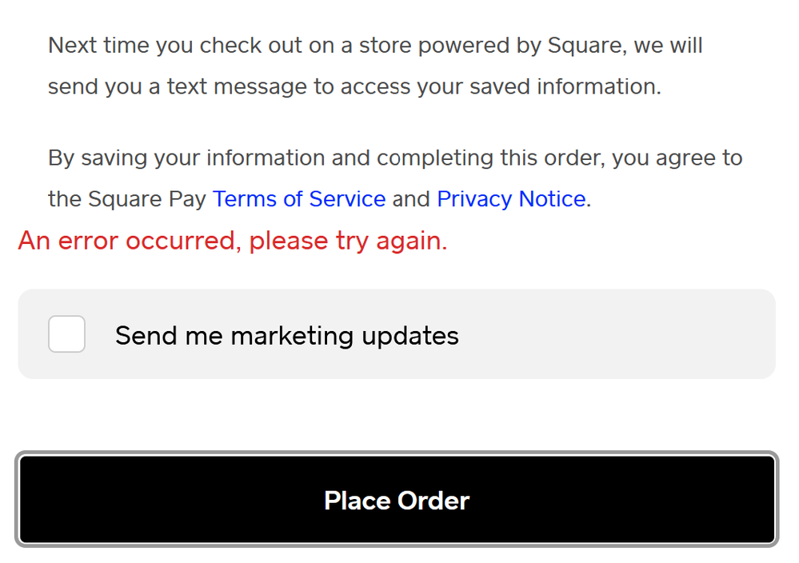This screenshot has width=799, height=563.
Task: Click the gray marketing updates row background
Action: (x=616, y=334)
